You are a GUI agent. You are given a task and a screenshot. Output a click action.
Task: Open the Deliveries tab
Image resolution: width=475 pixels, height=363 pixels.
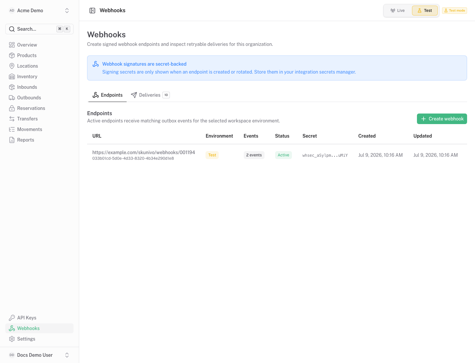coord(150,95)
